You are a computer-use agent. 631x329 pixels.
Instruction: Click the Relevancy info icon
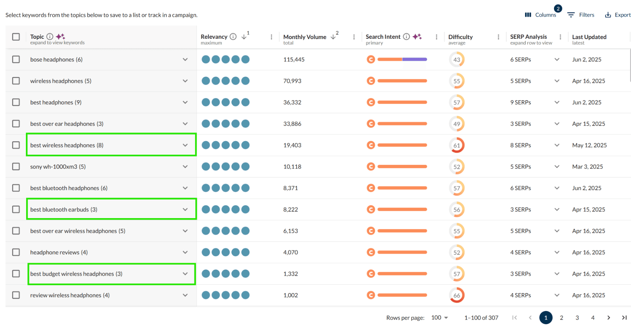(x=233, y=36)
